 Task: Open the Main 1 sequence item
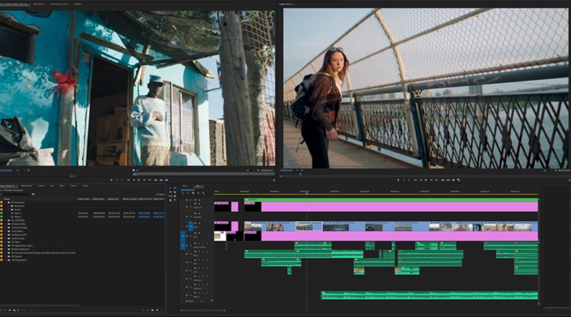[18, 212]
